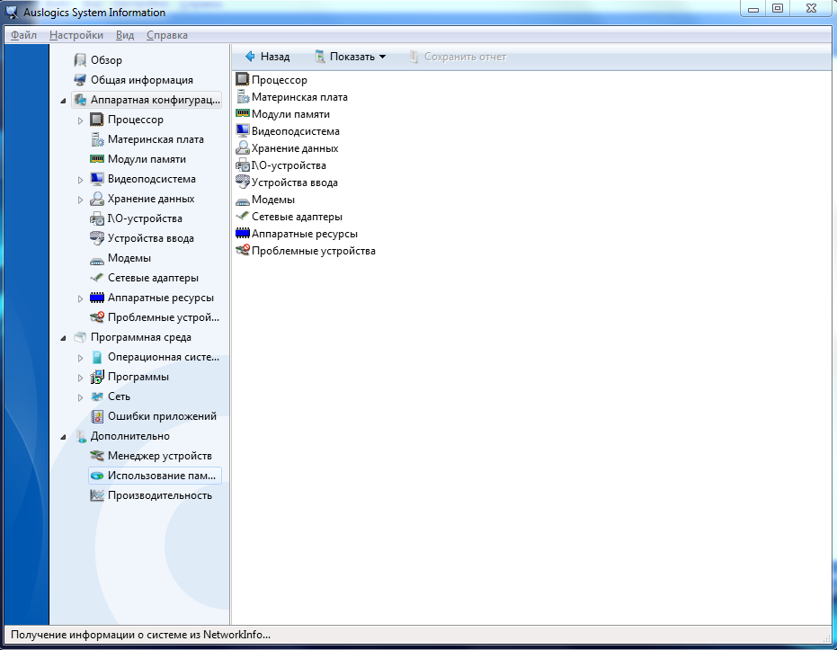
Task: Click the Операционная система icon in the sidebar
Action: click(96, 357)
